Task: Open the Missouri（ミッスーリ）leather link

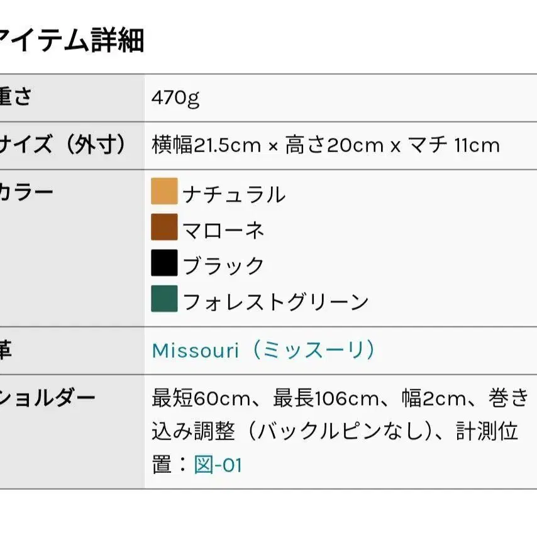Action: (264, 350)
